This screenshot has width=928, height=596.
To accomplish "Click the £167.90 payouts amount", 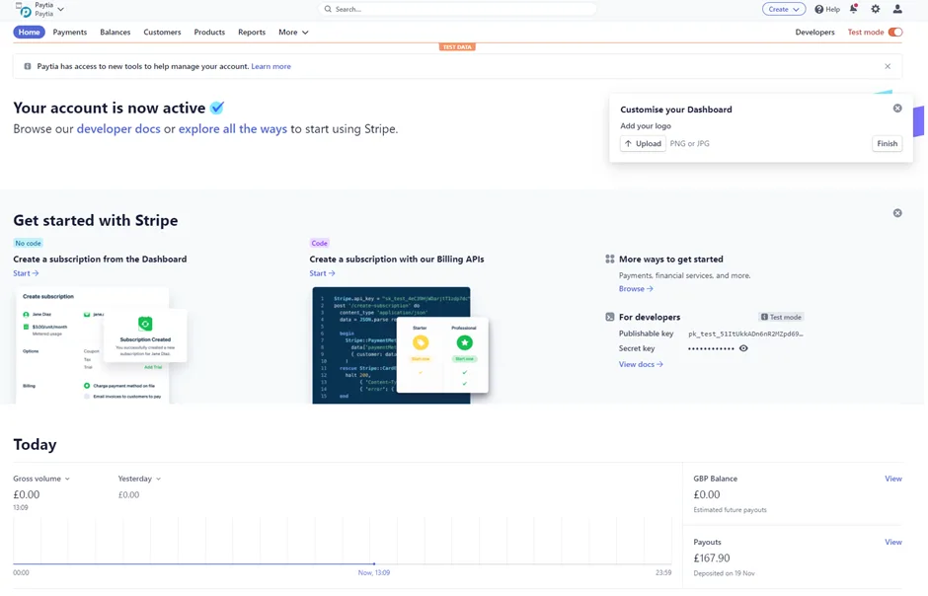I will pyautogui.click(x=712, y=559).
